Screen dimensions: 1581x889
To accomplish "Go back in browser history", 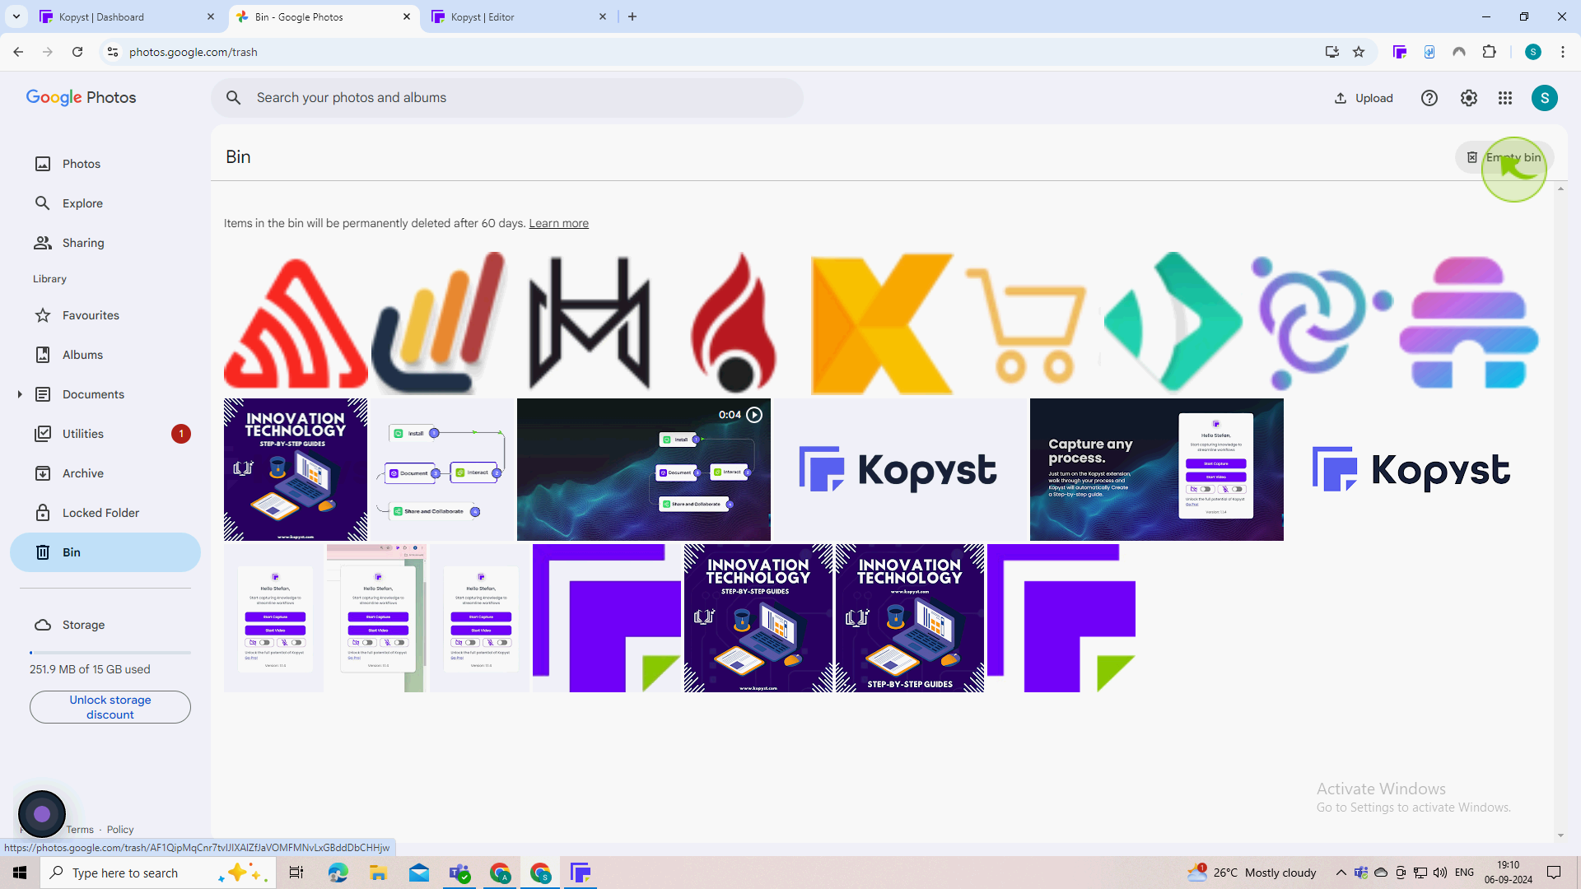I will 18,52.
